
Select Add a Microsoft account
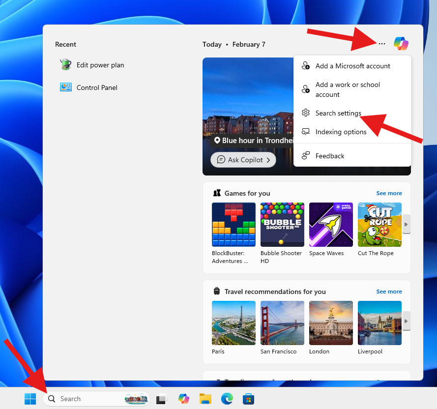click(x=352, y=66)
